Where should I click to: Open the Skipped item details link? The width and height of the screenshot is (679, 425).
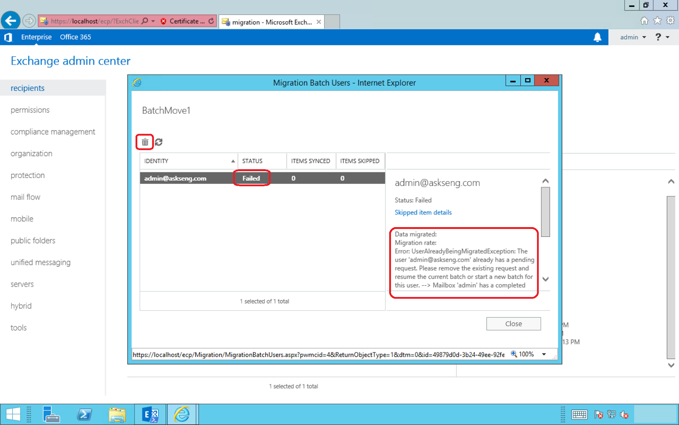point(423,212)
